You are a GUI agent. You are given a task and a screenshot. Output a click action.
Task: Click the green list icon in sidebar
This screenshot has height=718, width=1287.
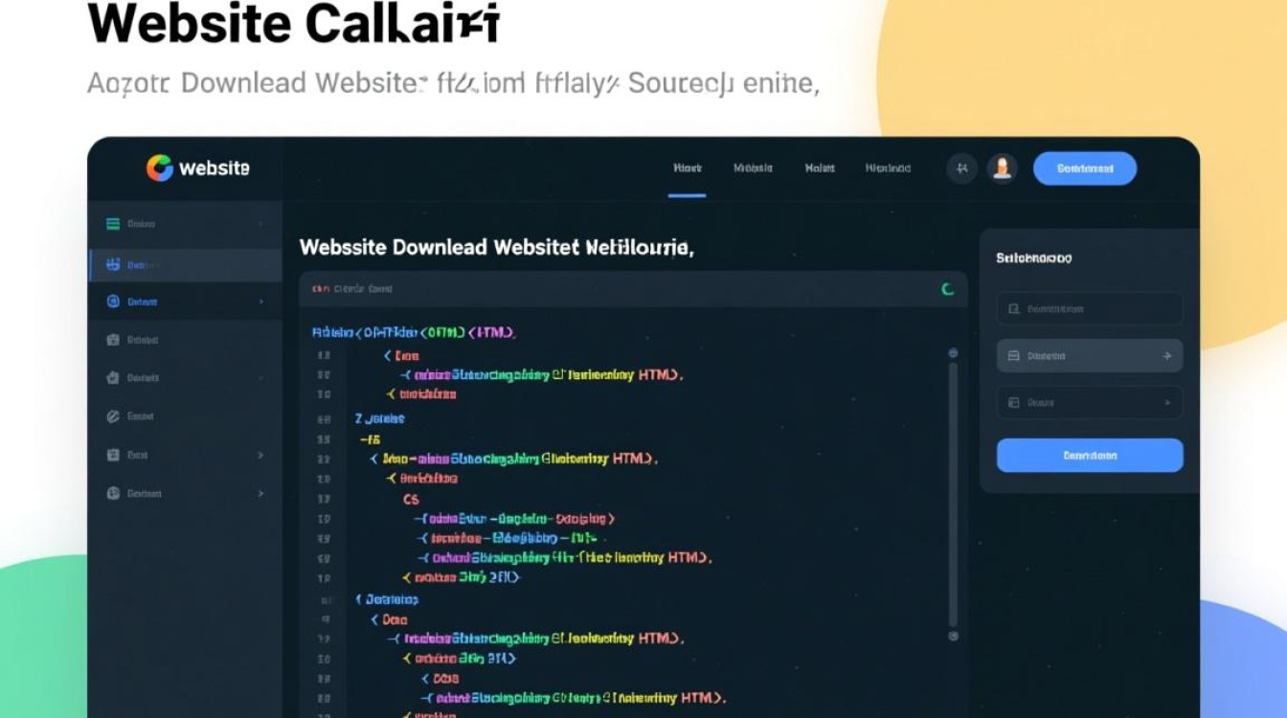113,224
